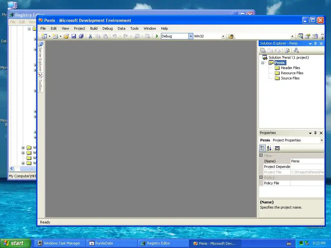Open the Toolbox side tab
Image resolution: width=331 pixels, height=248 pixels.
point(40,82)
